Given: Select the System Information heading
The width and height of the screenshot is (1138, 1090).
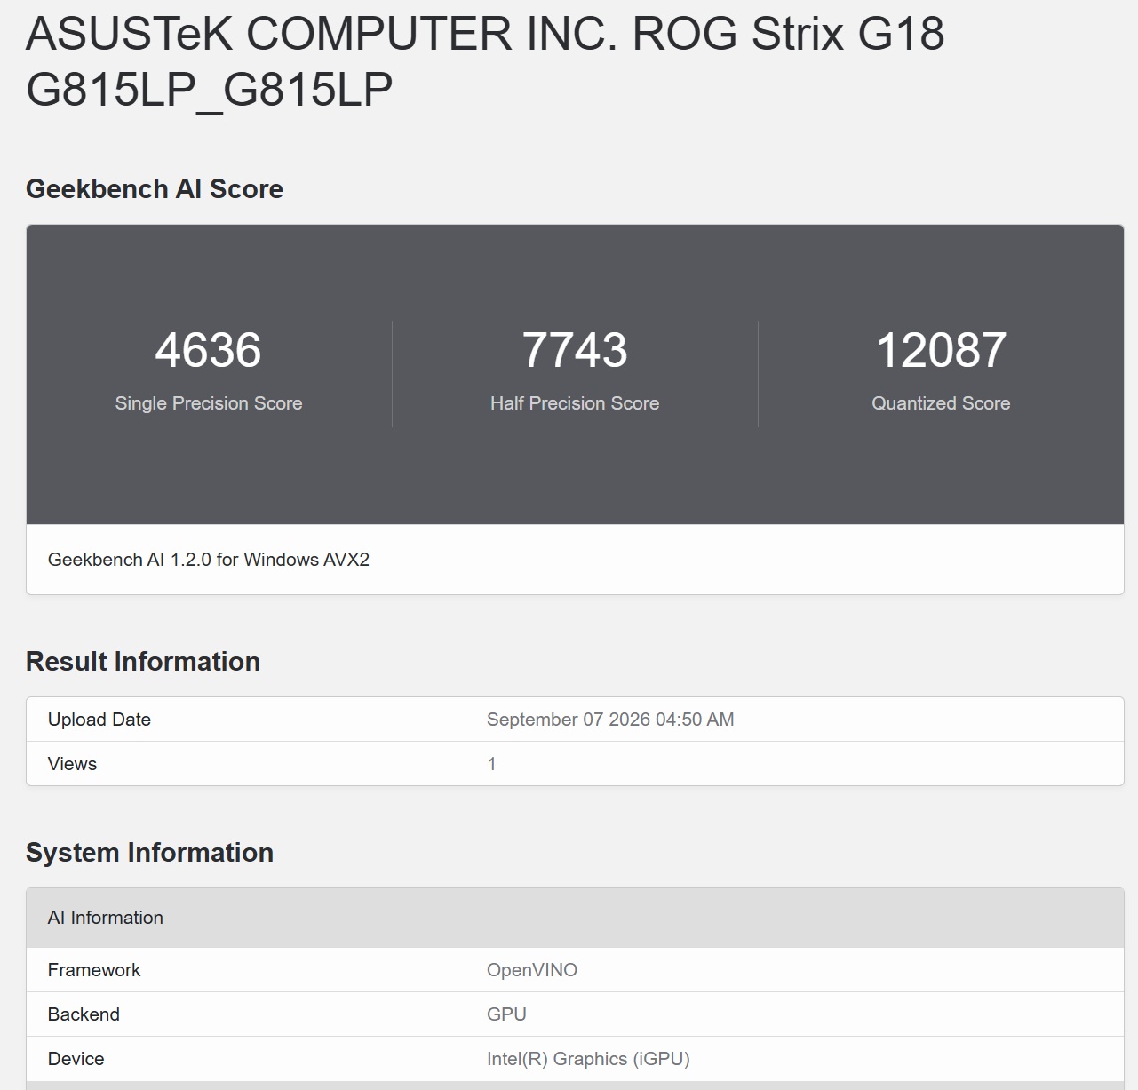Looking at the screenshot, I should coord(149,852).
